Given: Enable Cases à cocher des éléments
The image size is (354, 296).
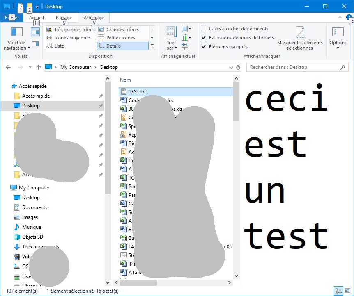Looking at the screenshot, I should [x=234, y=29].
